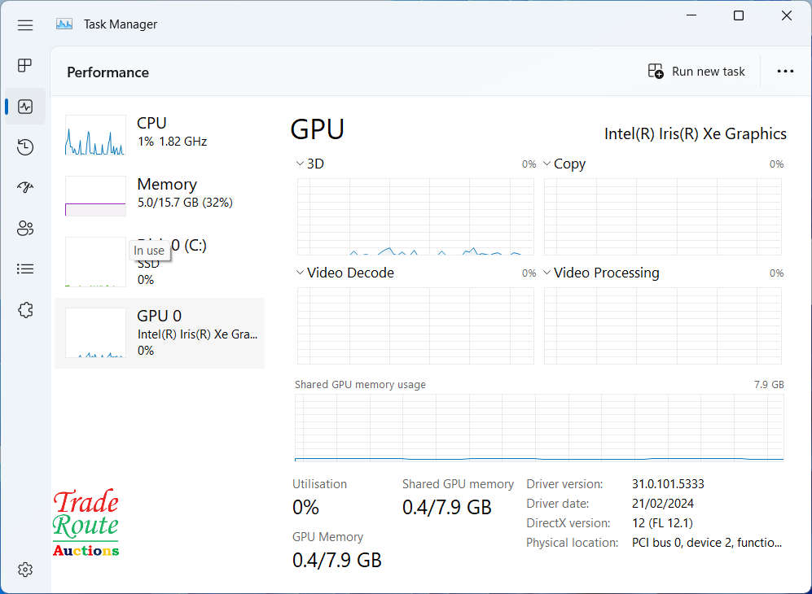
Task: Select the Performance page icon
Action: tap(25, 107)
